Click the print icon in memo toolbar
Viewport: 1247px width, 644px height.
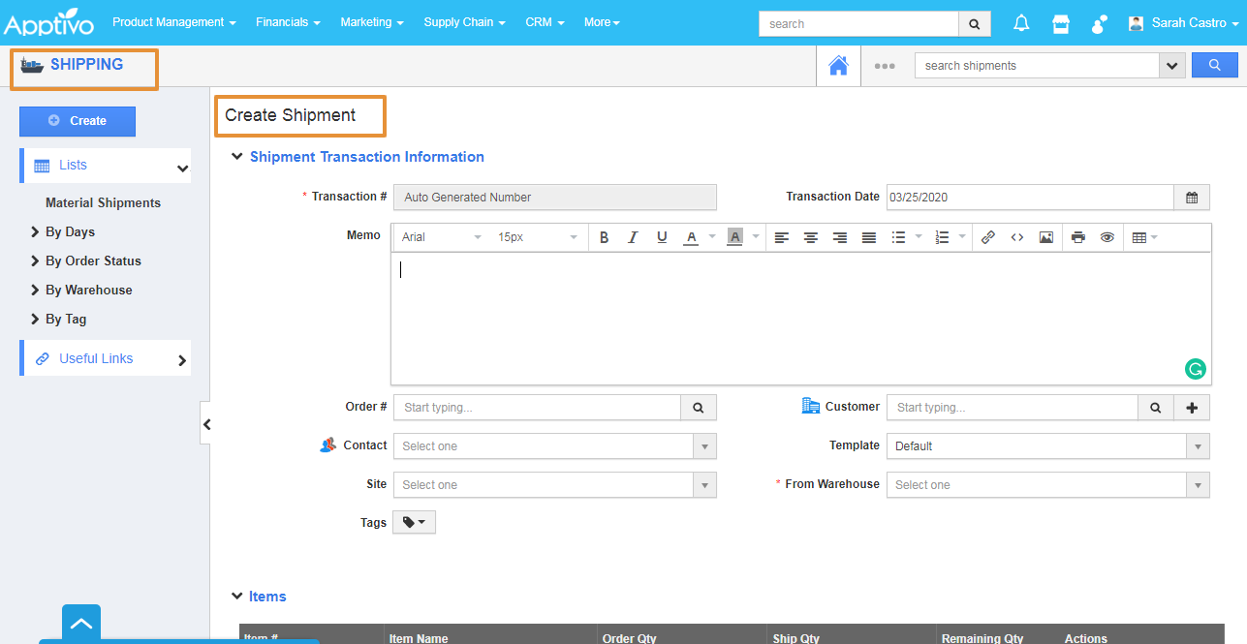coord(1077,237)
